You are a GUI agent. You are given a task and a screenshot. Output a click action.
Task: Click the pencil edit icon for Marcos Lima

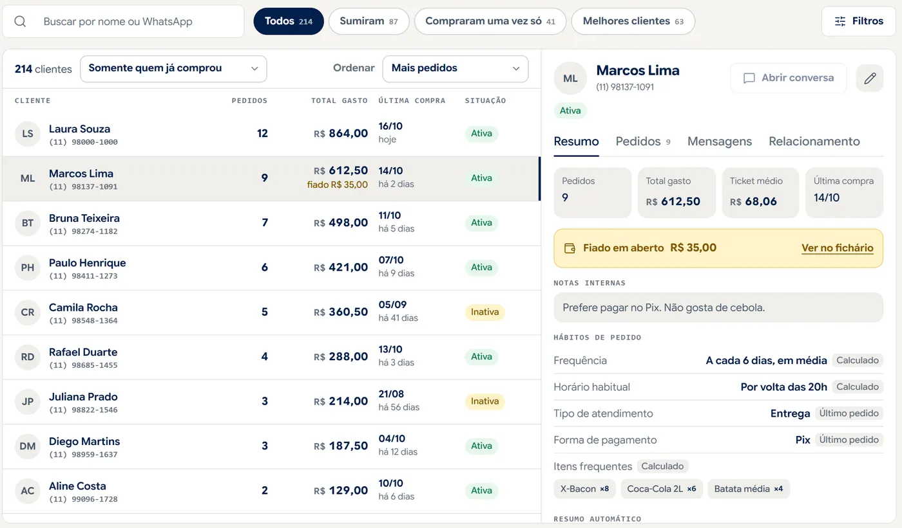(x=870, y=78)
